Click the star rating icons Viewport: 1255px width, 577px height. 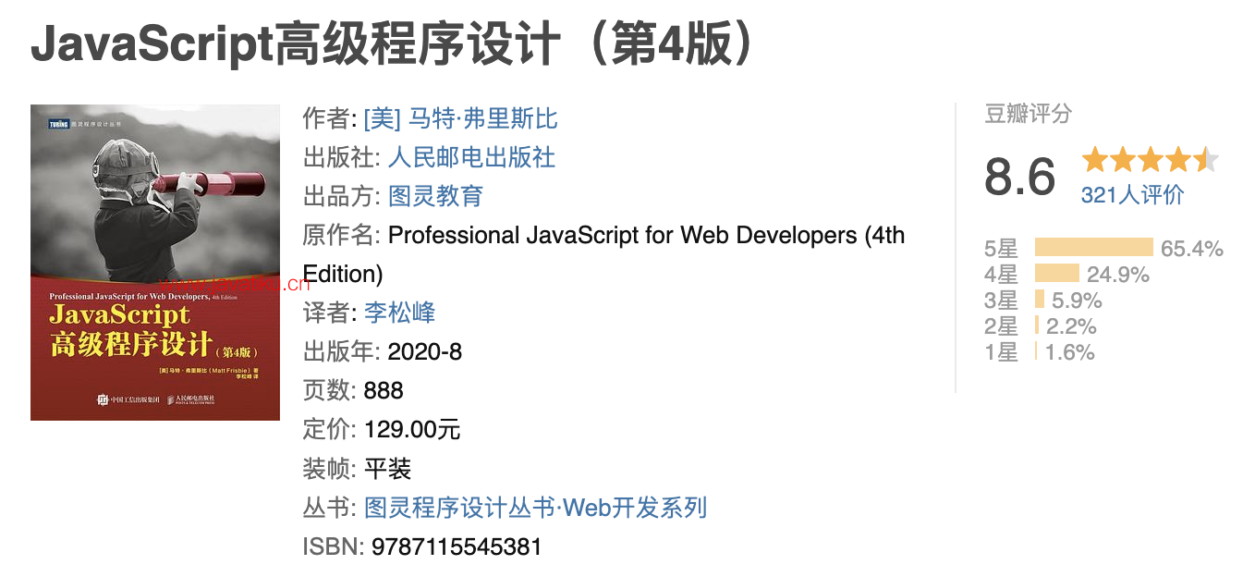(1150, 160)
